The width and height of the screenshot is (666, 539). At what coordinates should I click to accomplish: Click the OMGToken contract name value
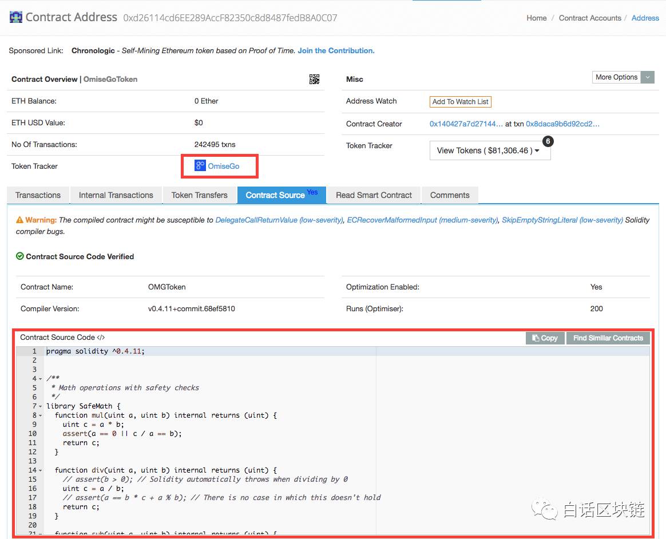point(167,287)
